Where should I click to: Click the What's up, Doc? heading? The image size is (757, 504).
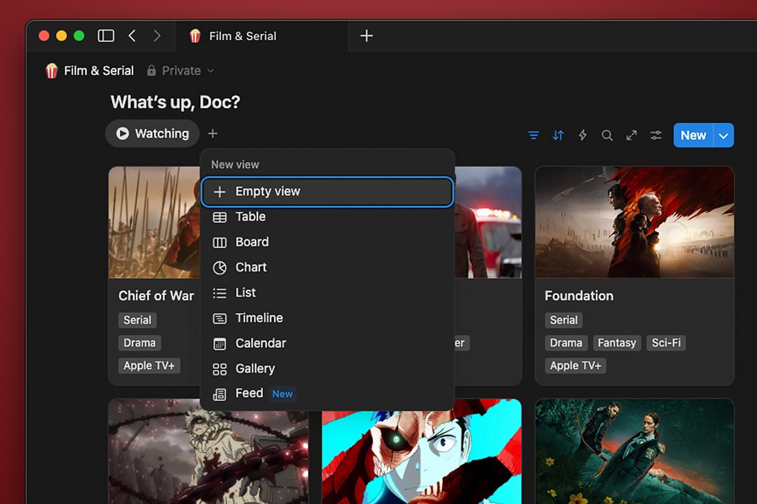pyautogui.click(x=175, y=101)
